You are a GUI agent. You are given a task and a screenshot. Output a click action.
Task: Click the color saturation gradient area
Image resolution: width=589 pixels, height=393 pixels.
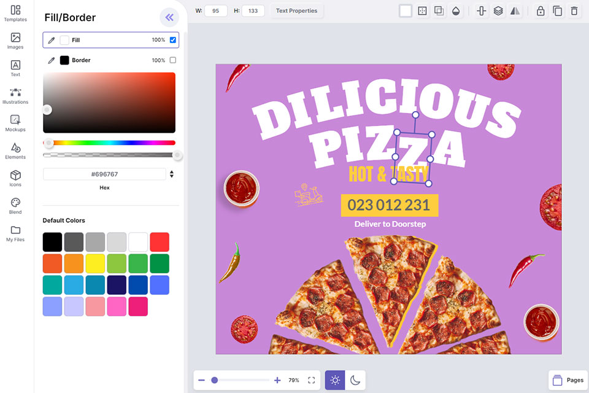coord(109,103)
